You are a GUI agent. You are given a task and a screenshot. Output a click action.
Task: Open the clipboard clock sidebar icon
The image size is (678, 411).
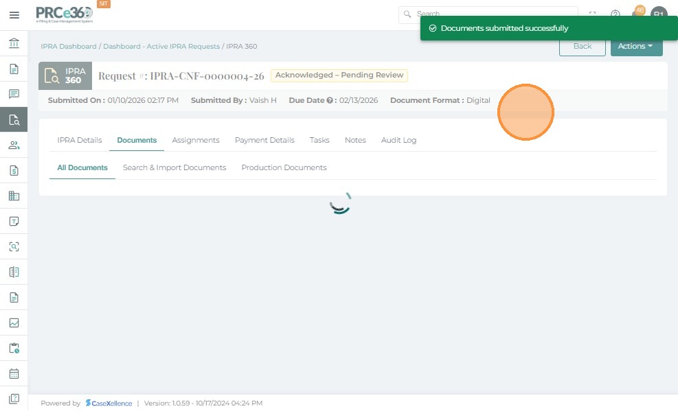click(14, 348)
